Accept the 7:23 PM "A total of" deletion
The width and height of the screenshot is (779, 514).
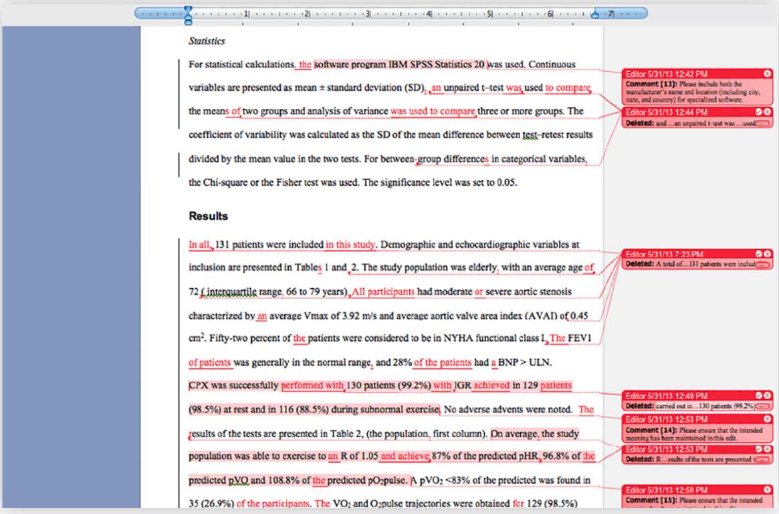pos(758,253)
